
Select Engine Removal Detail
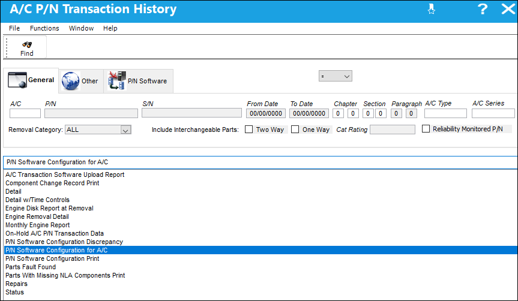point(37,217)
